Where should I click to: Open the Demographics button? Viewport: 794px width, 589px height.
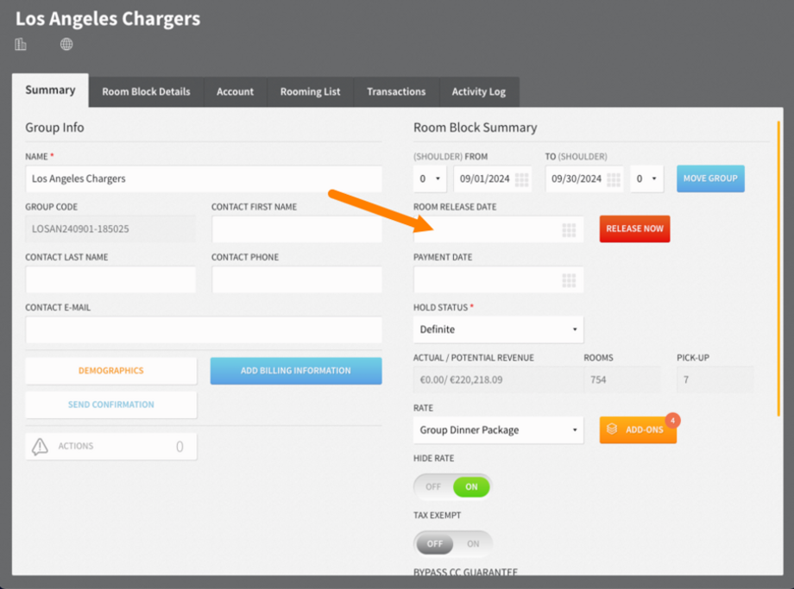point(110,371)
